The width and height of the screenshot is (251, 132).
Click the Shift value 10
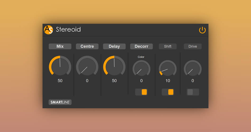click(x=168, y=81)
